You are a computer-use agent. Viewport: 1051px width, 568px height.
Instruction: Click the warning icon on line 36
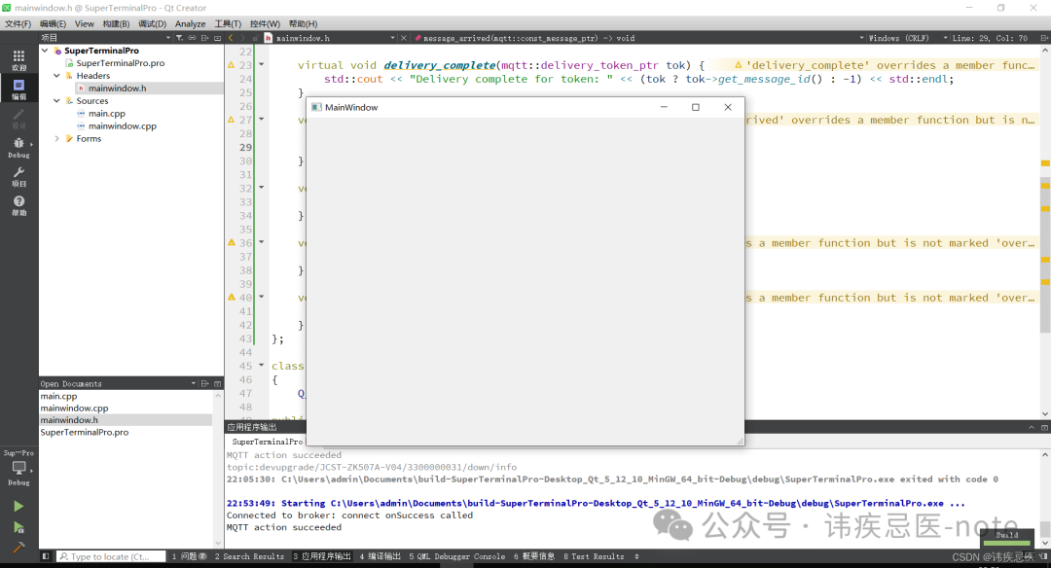point(232,242)
